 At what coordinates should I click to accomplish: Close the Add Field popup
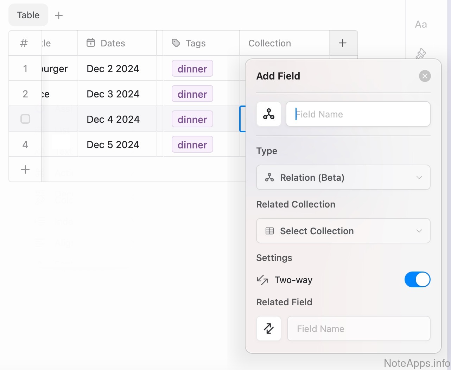(x=425, y=76)
